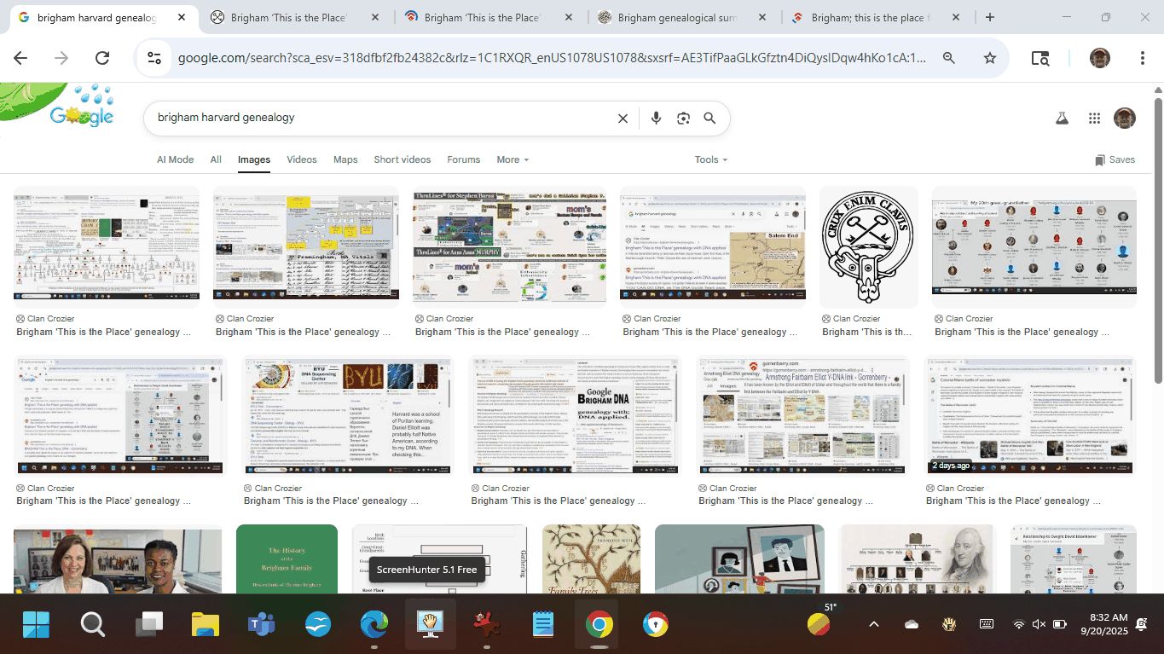Viewport: 1164px width, 654px height.
Task: Reload the current page
Action: 102,58
